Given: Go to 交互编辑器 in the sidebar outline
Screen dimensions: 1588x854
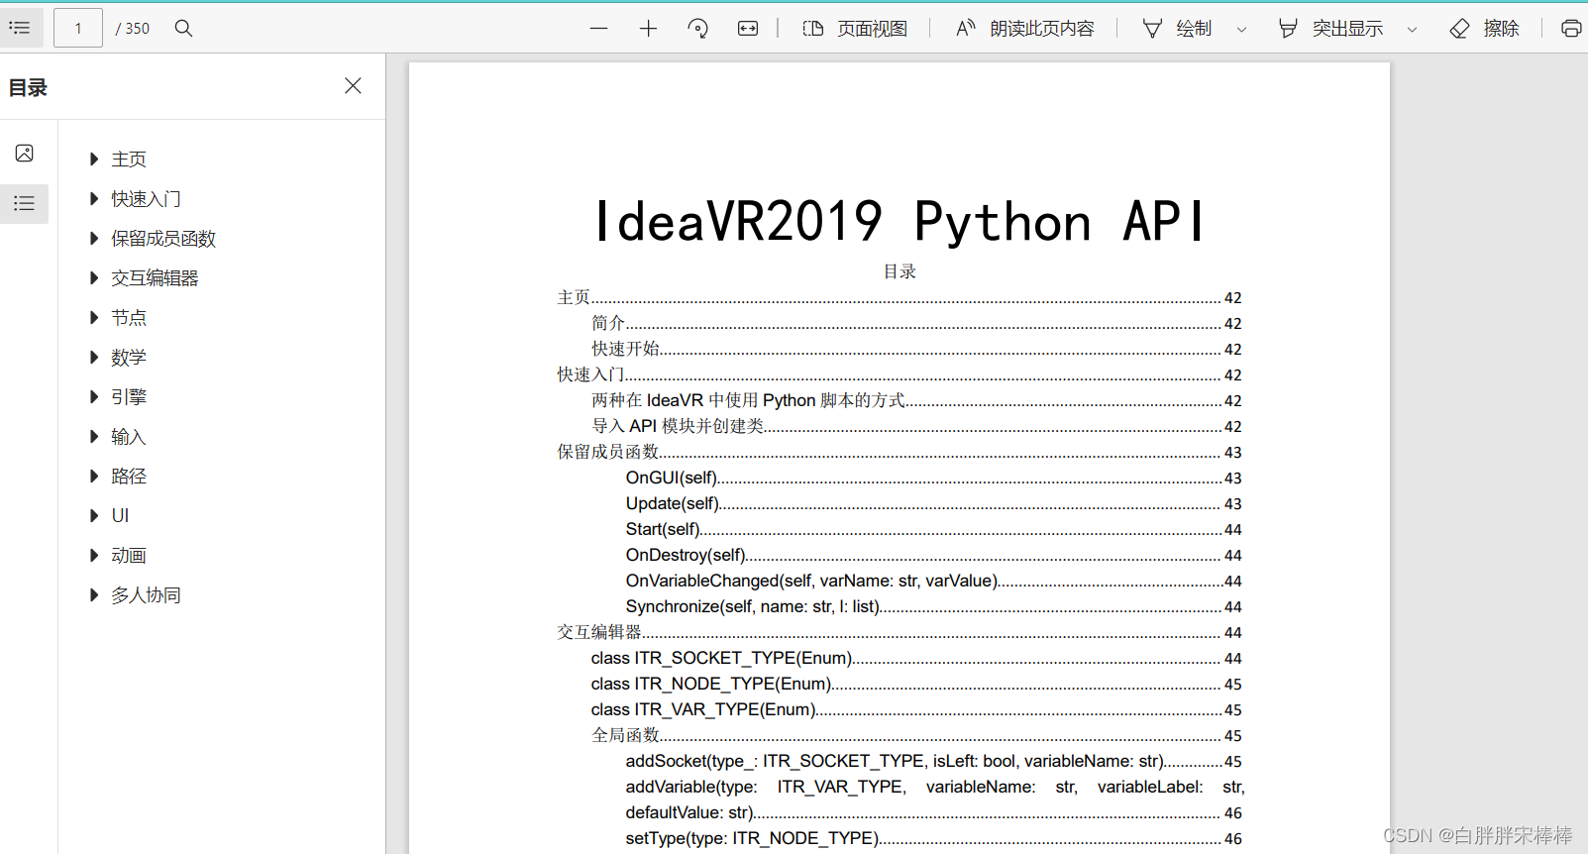Looking at the screenshot, I should (x=155, y=278).
